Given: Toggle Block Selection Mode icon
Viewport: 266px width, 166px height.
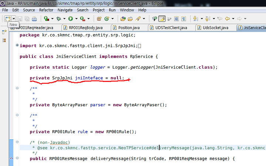Looking at the screenshot, I should 177,19.
